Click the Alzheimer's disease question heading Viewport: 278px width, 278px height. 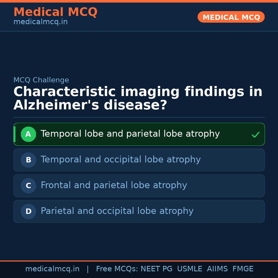pyautogui.click(x=138, y=99)
